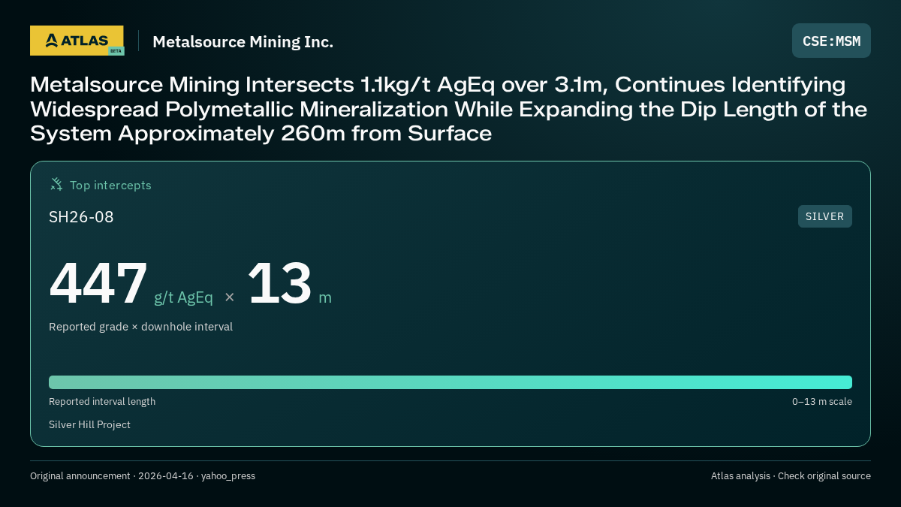The image size is (901, 507).
Task: Click the Silver Hill Project text
Action: (89, 425)
